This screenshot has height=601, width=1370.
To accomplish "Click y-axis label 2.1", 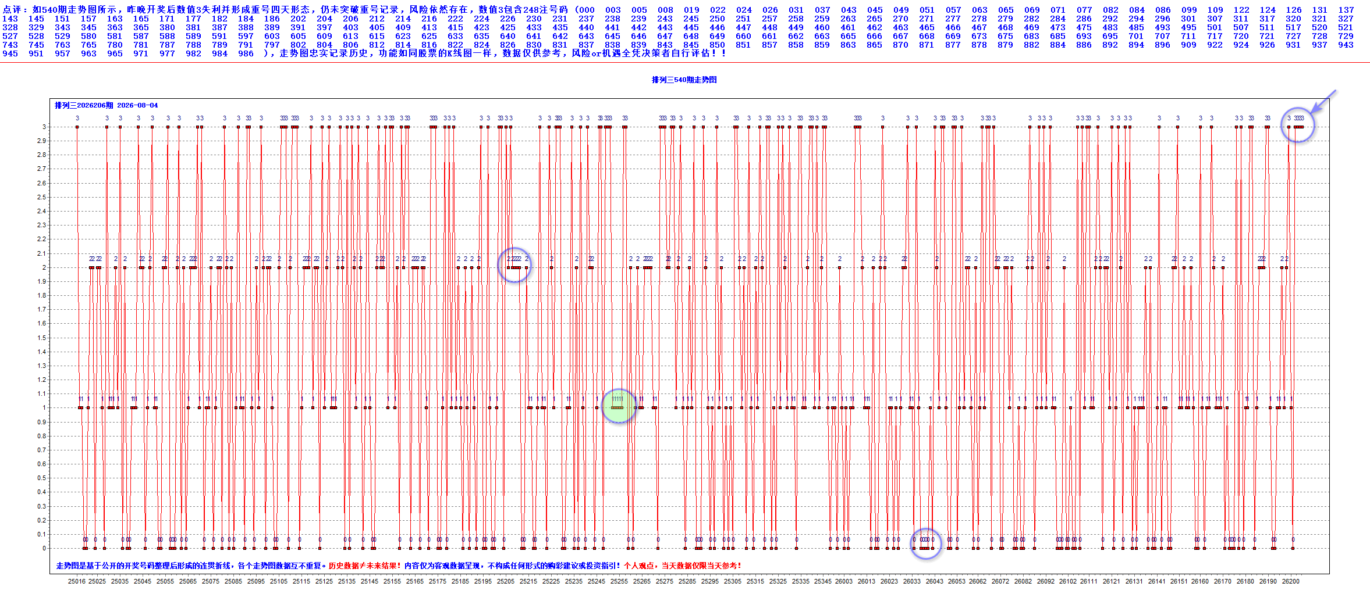I will tap(41, 253).
